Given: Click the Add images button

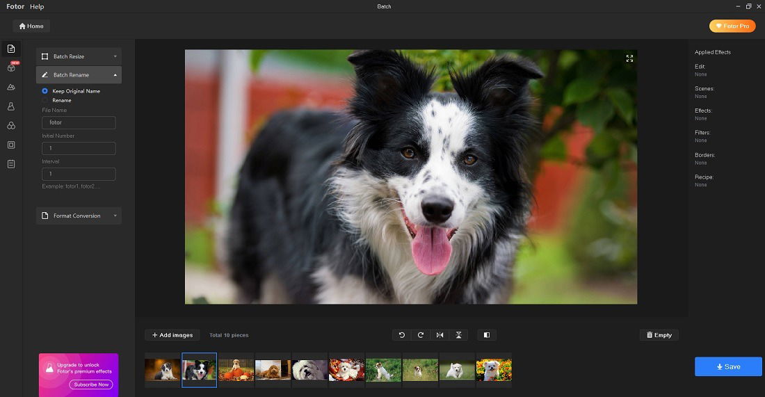Looking at the screenshot, I should (172, 335).
